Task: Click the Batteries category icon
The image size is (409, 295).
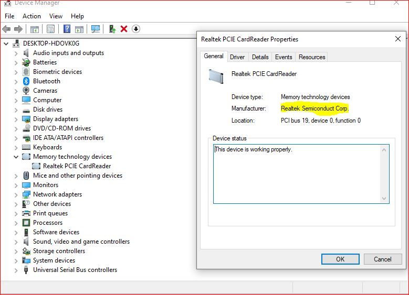Action: pyautogui.click(x=26, y=62)
